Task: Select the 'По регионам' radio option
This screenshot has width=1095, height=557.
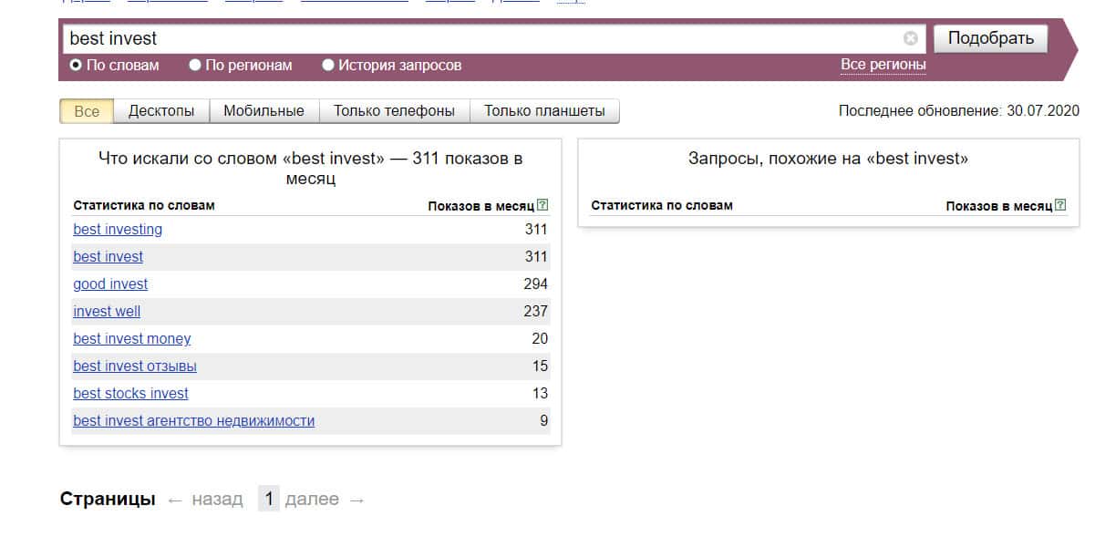Action: click(241, 65)
